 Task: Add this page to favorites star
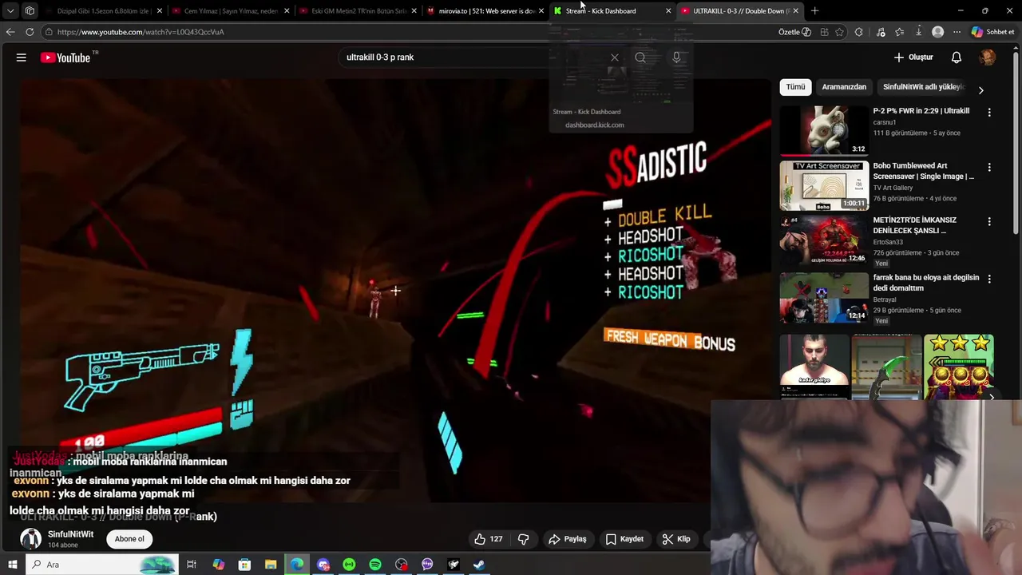click(x=839, y=32)
